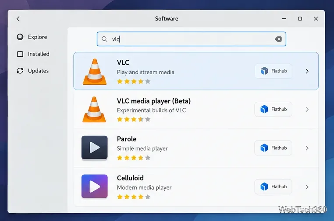334x221 pixels.
Task: Open VLC media player (Beta) via chevron
Action: click(307, 110)
